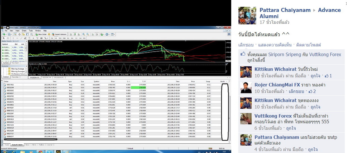The image size is (347, 153).
Task: Click the ติดตามโพสต์ follow link
Action: click(308, 45)
